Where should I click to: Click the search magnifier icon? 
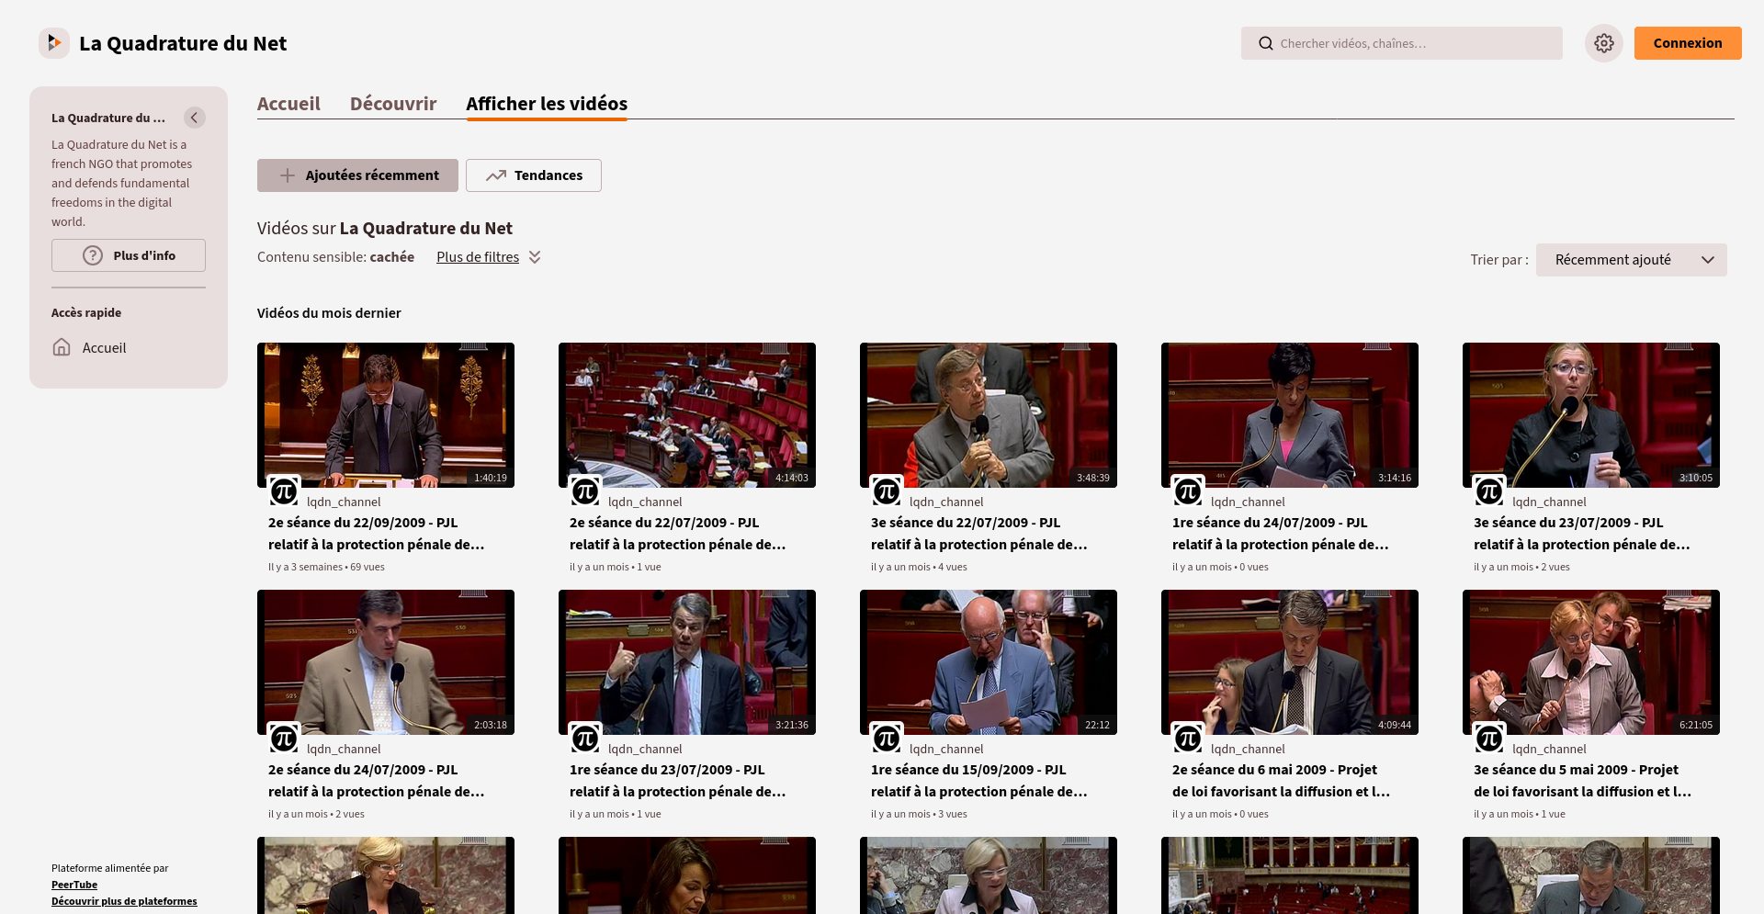(1266, 43)
